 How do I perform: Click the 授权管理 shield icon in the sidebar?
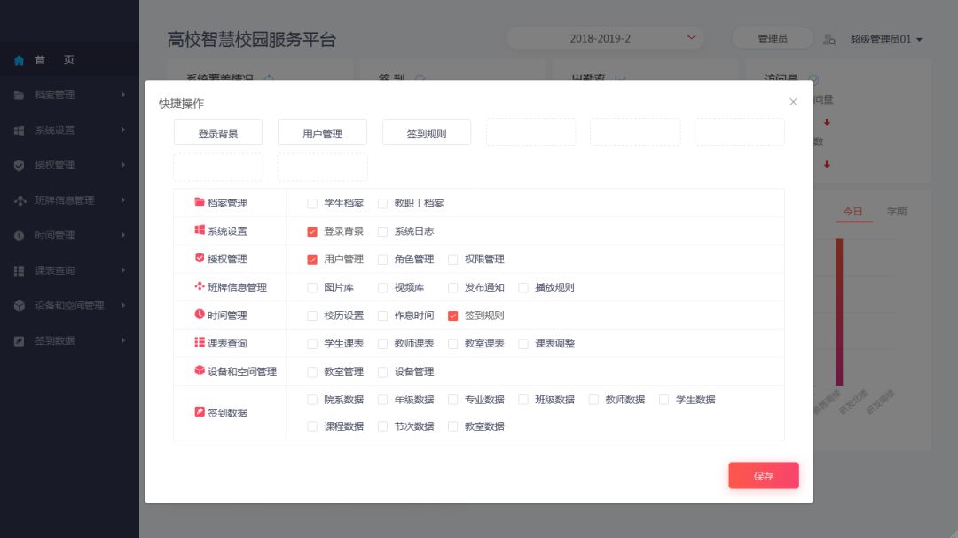[x=19, y=166]
